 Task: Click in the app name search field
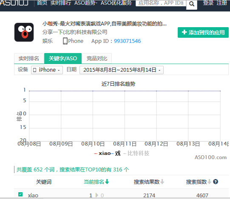pyautogui.click(x=161, y=3)
